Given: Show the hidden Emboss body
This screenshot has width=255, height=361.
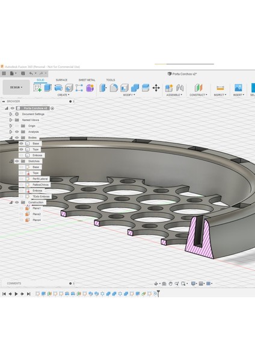Looking at the screenshot, I should tap(22, 155).
